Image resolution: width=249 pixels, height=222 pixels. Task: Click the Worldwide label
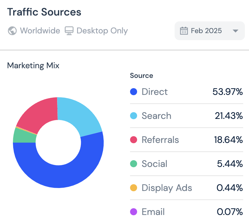tap(40, 30)
